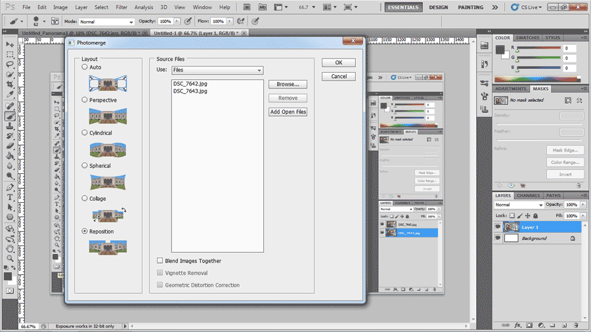Click Cancel in the Photomerge dialog
591x332 pixels.
(338, 76)
